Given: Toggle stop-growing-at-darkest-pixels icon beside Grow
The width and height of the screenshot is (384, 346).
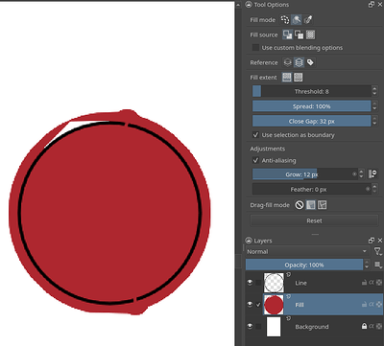Looking at the screenshot, I should pyautogui.click(x=372, y=174).
